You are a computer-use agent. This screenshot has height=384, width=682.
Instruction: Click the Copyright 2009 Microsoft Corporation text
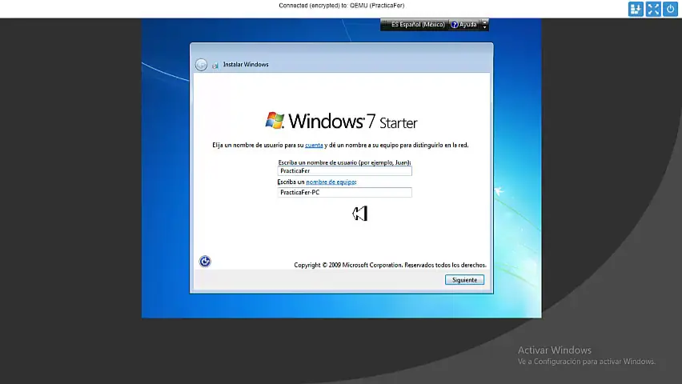click(390, 265)
